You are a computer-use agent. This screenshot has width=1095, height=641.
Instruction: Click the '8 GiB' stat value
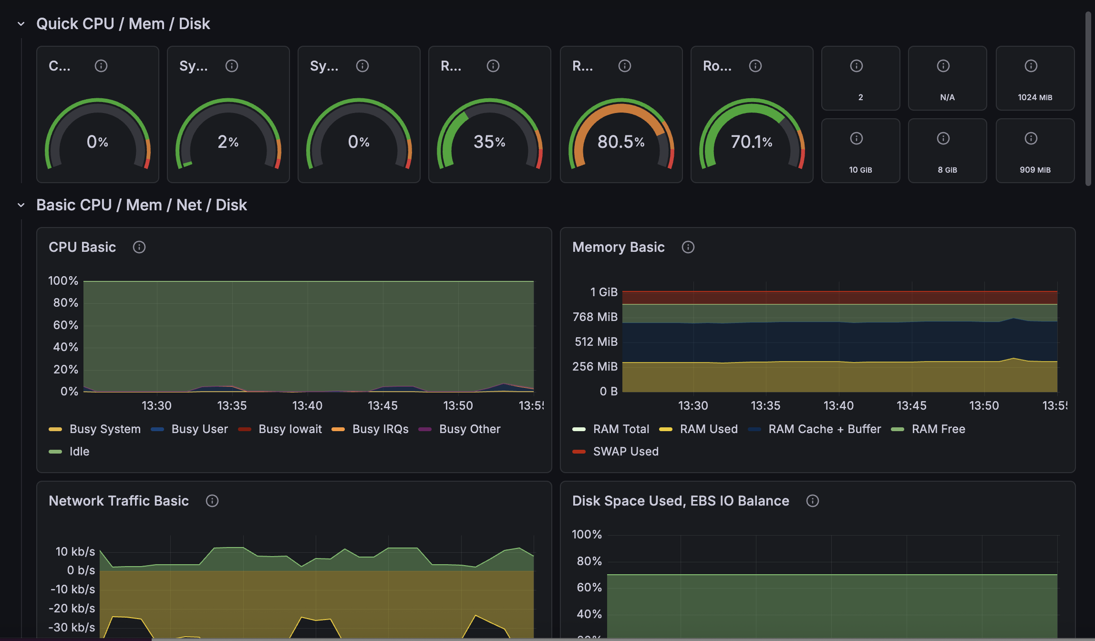(x=947, y=170)
